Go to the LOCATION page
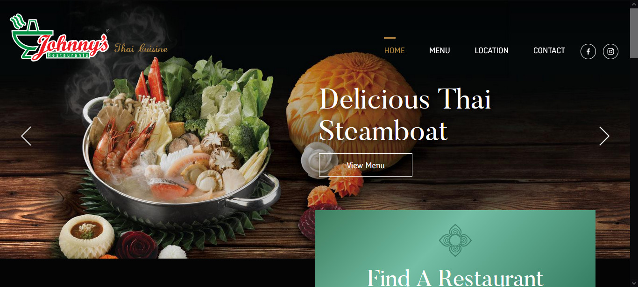The image size is (638, 287). pyautogui.click(x=491, y=50)
